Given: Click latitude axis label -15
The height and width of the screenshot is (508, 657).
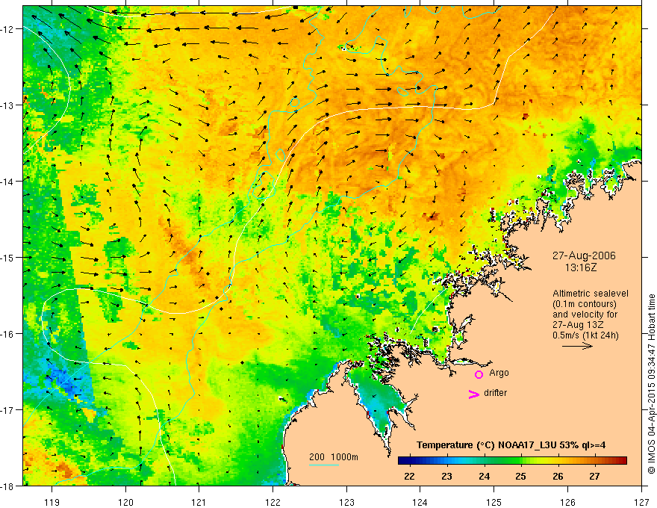Looking at the screenshot, I should 8,257.
